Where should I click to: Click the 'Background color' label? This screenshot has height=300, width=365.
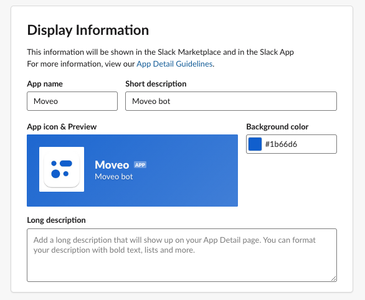point(277,127)
